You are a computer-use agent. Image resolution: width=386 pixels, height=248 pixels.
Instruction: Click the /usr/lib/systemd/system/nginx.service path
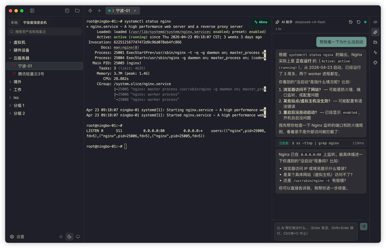[x=170, y=32]
